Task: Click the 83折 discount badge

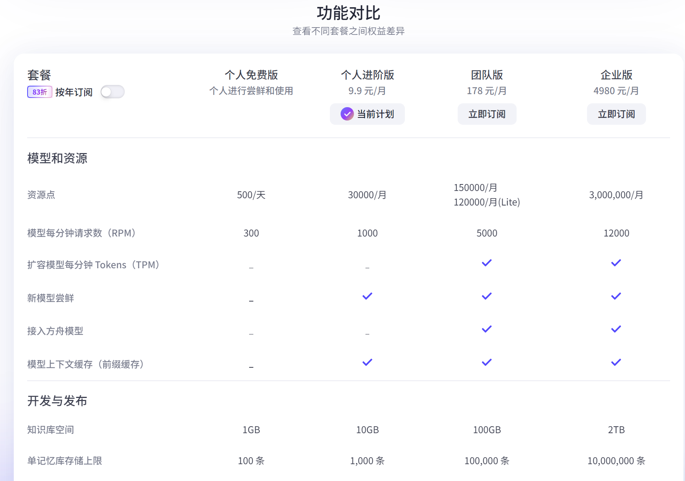Action: 40,92
